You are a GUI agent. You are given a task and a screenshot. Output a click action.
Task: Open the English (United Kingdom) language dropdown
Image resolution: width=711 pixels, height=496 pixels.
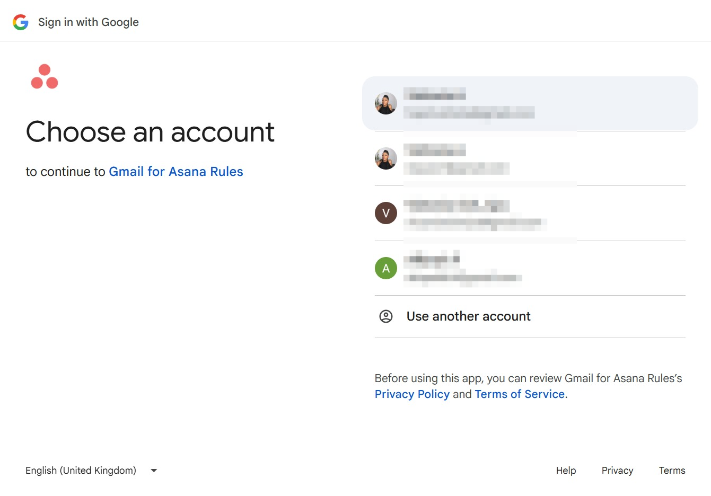(x=91, y=471)
